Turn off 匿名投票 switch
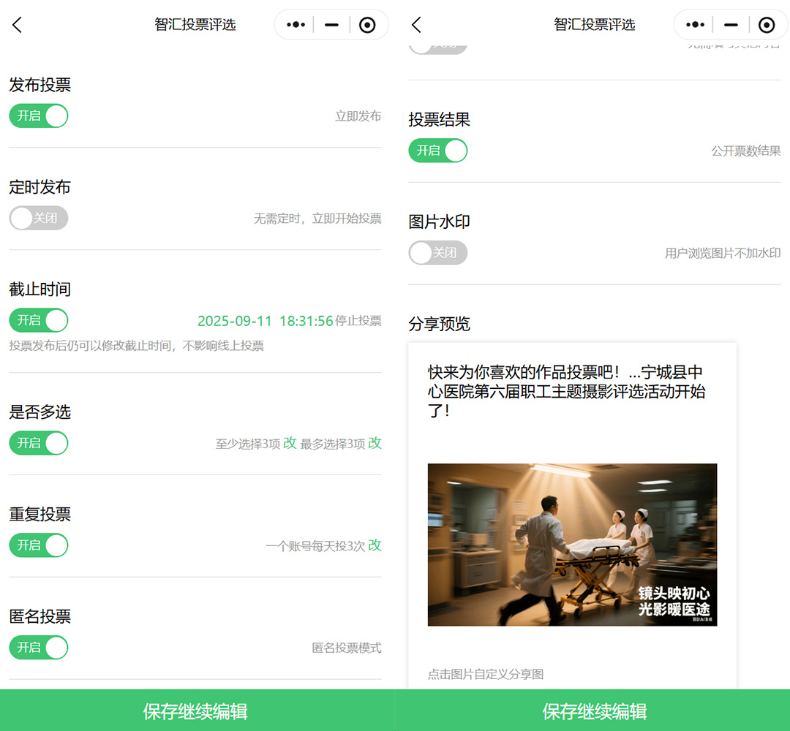 39,648
